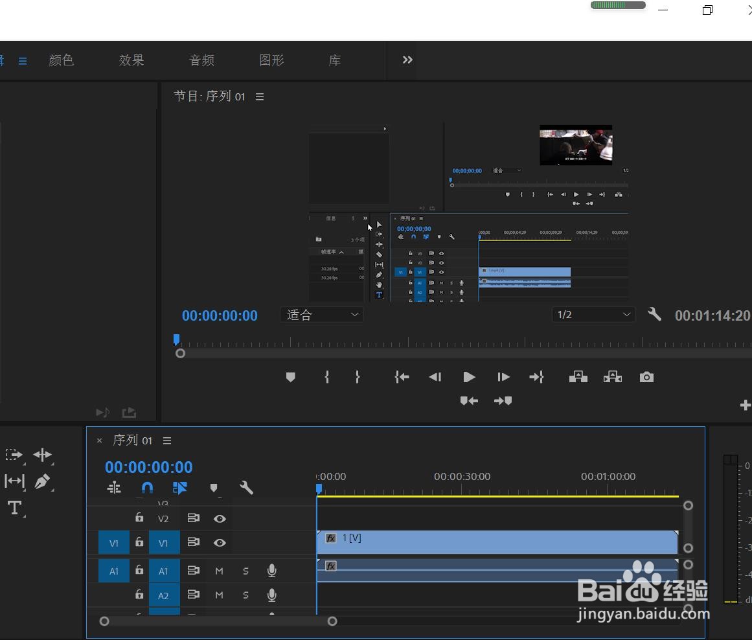This screenshot has height=640, width=752.
Task: Click the Extract button
Action: [613, 377]
